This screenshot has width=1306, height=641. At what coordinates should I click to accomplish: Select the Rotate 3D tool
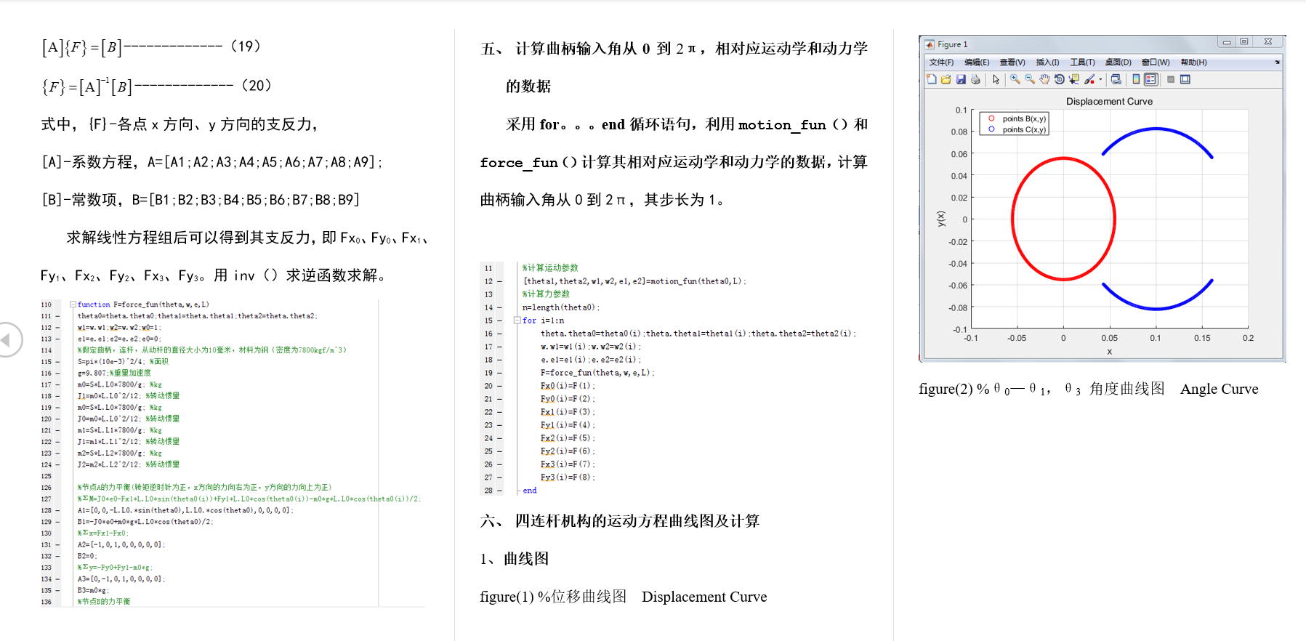pyautogui.click(x=1059, y=79)
